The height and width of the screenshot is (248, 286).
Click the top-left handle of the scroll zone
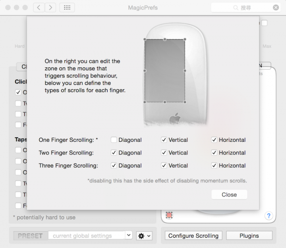point(145,39)
